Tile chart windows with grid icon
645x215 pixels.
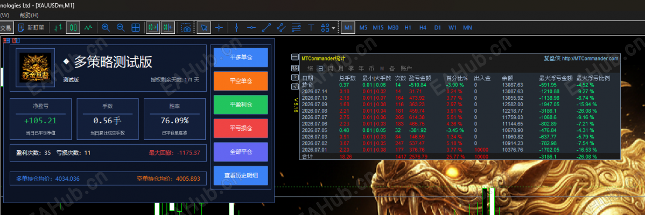tap(135, 27)
